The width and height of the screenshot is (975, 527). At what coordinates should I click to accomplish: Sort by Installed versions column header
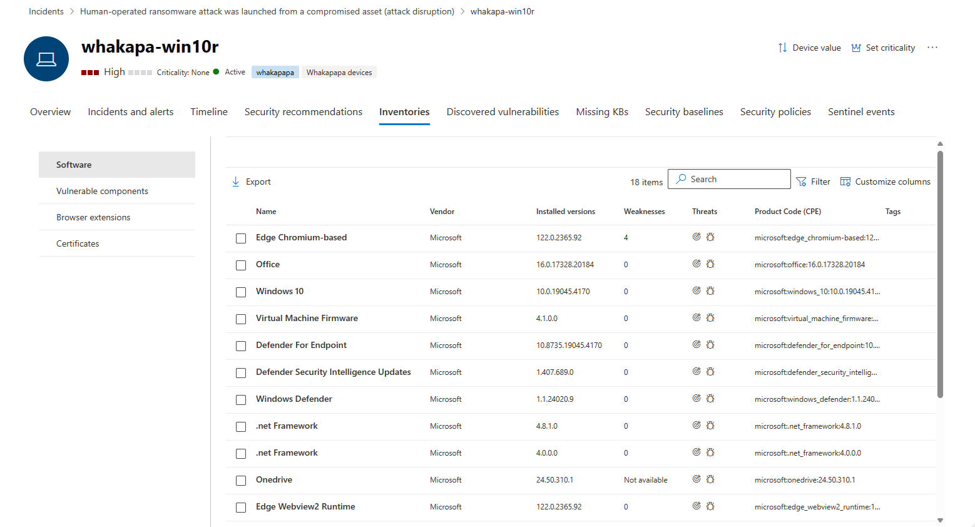[x=566, y=212]
